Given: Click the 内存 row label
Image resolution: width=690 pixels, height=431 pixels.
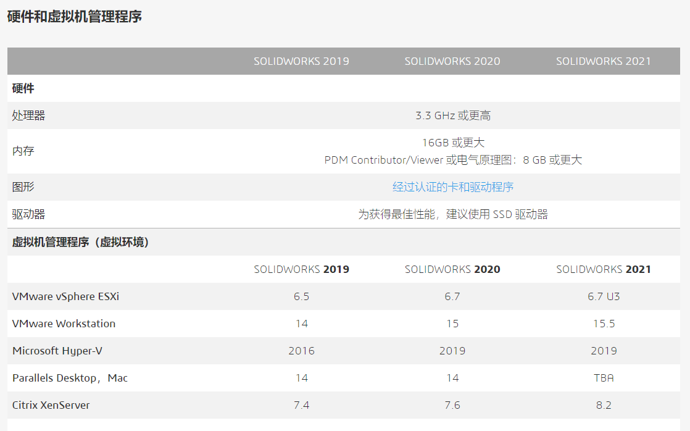Looking at the screenshot, I should (23, 151).
